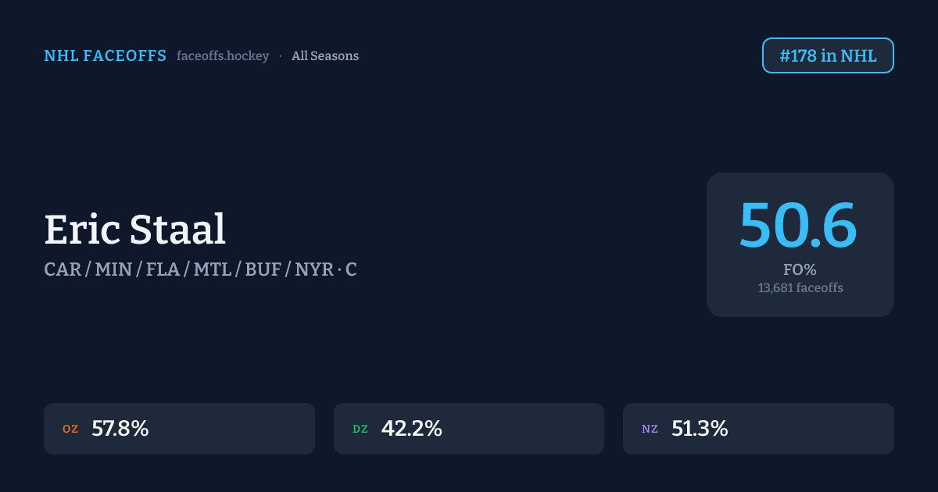
Task: Click the Eric Staal player name
Action: point(134,230)
